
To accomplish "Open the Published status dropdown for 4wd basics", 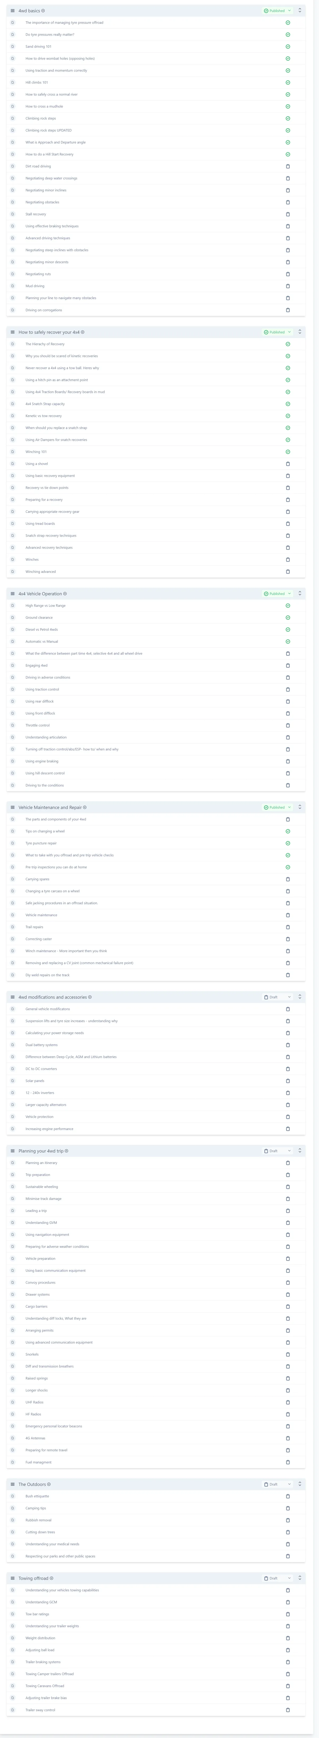I will tap(277, 11).
